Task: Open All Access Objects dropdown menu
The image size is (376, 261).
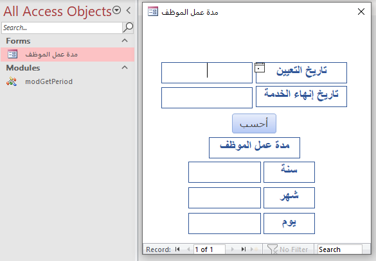Action: 117,10
